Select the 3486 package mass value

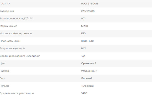(x=84, y=93)
